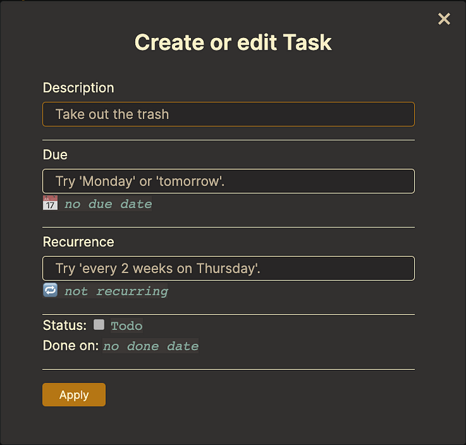Screen dimensions: 466x445
Task: Click the Description label
Action: tap(79, 88)
